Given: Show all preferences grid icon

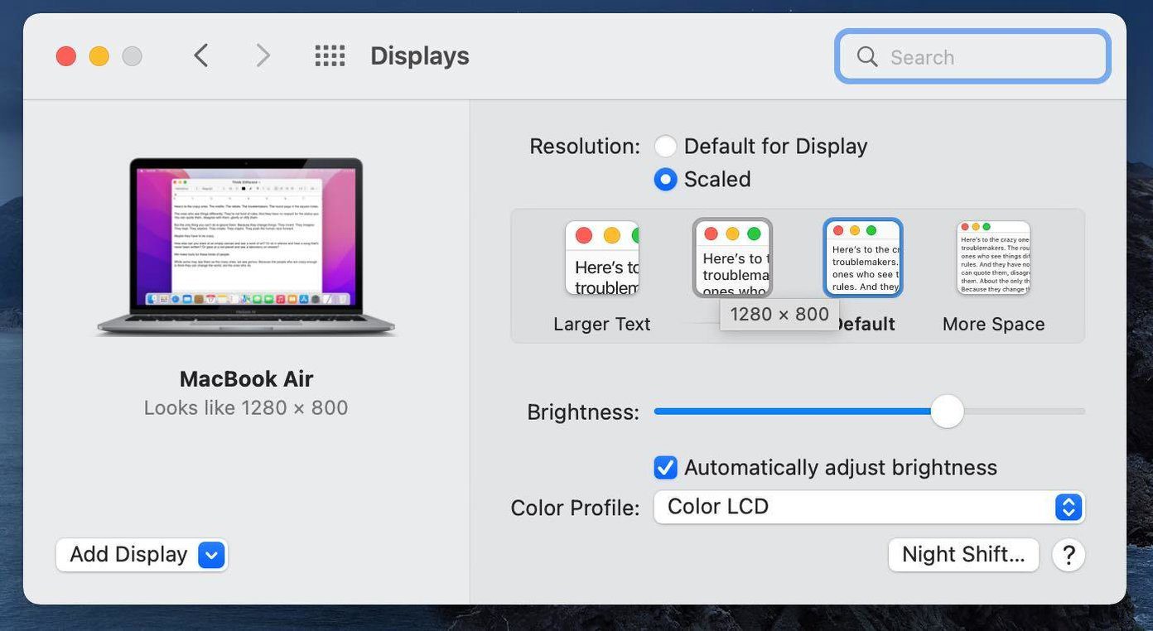Looking at the screenshot, I should point(330,55).
